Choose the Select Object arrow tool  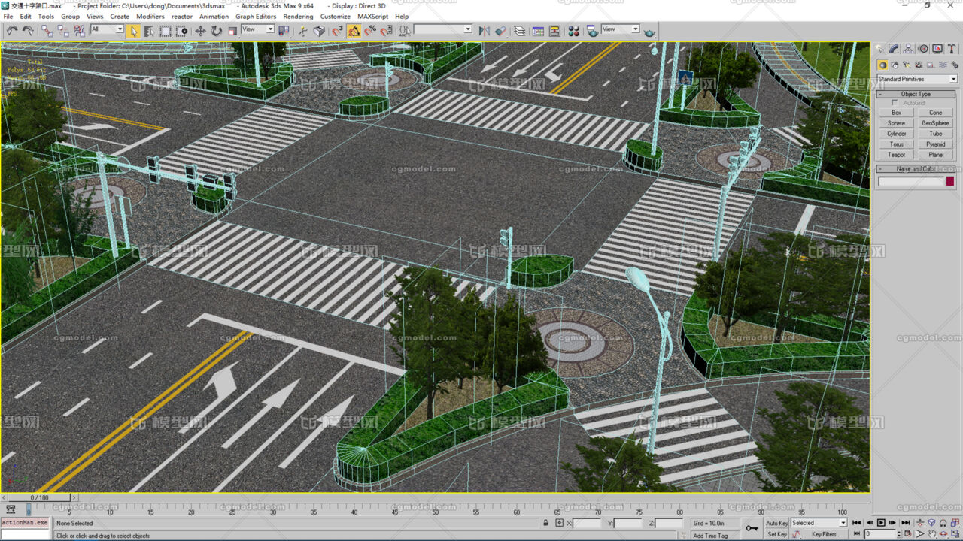click(x=133, y=31)
